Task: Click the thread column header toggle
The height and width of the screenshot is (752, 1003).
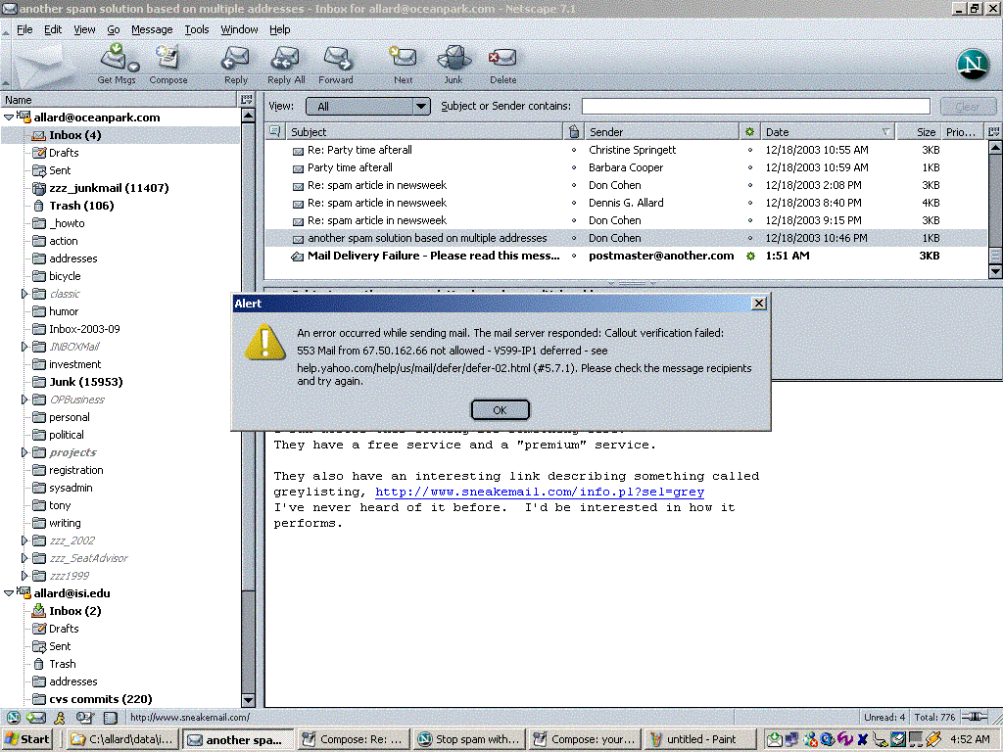Action: (x=274, y=131)
